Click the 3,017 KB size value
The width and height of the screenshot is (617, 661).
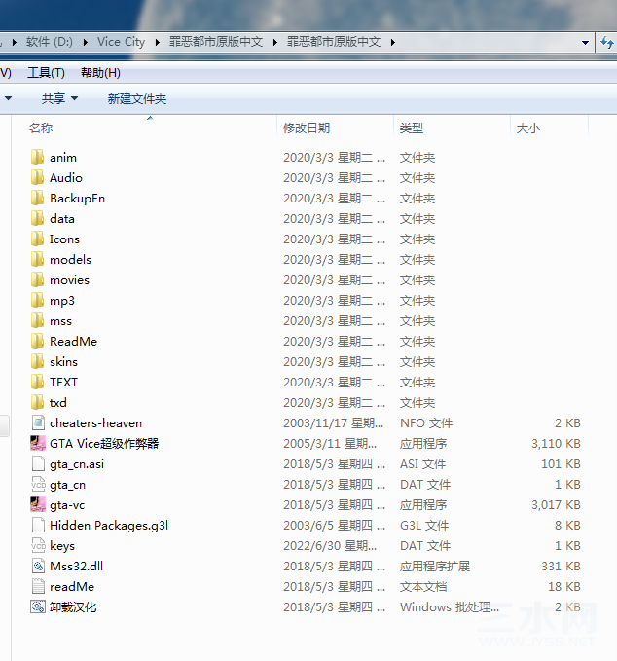point(556,504)
